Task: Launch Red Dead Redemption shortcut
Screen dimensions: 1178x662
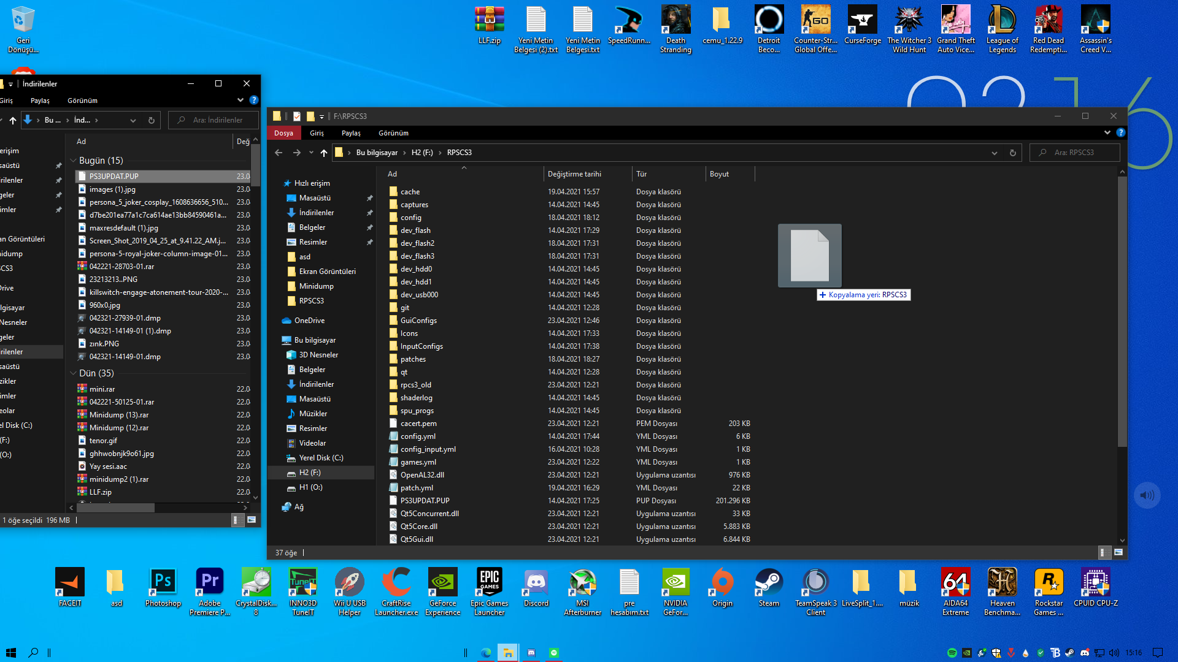Action: (x=1049, y=29)
